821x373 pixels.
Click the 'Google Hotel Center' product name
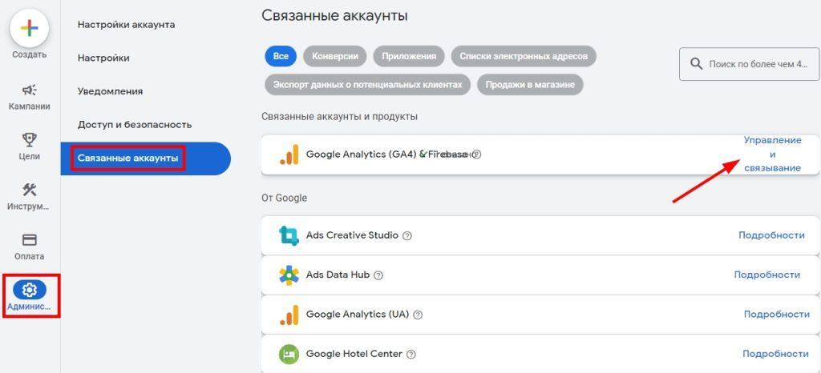click(x=354, y=354)
